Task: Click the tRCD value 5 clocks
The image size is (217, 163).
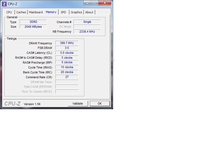Action: (x=67, y=58)
